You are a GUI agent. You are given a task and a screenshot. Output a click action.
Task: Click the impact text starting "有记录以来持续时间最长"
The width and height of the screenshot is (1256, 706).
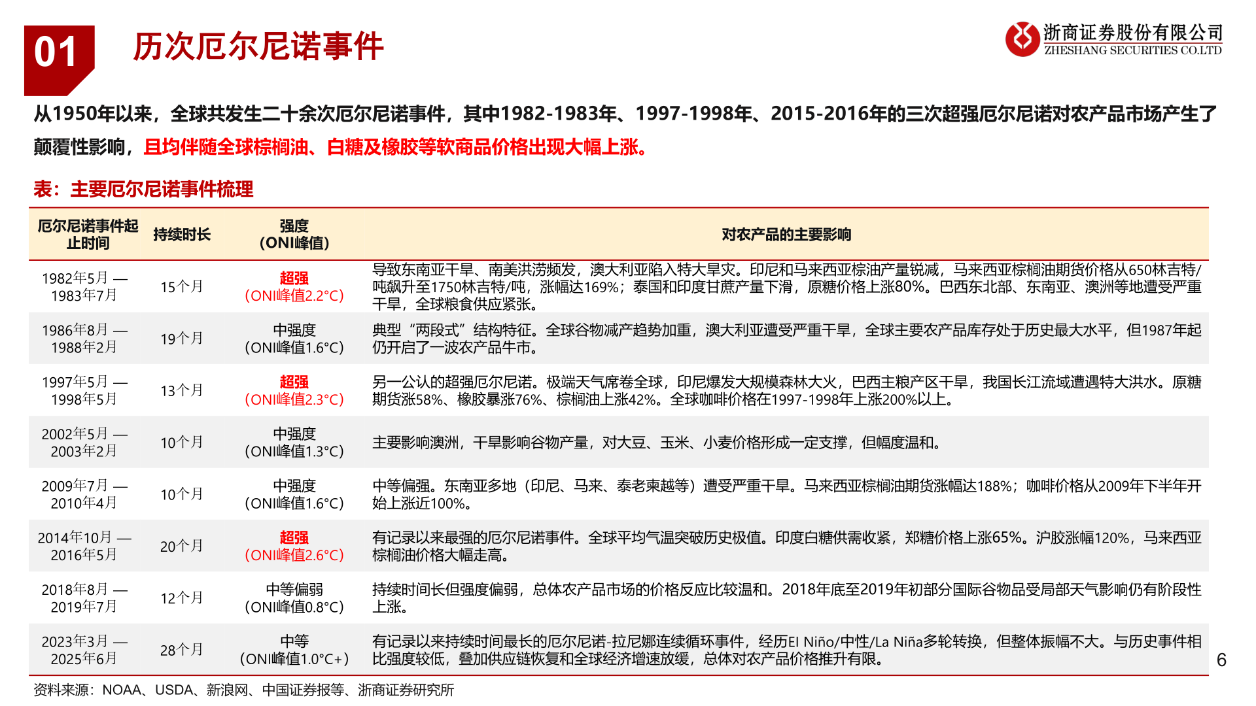pyautogui.click(x=787, y=650)
